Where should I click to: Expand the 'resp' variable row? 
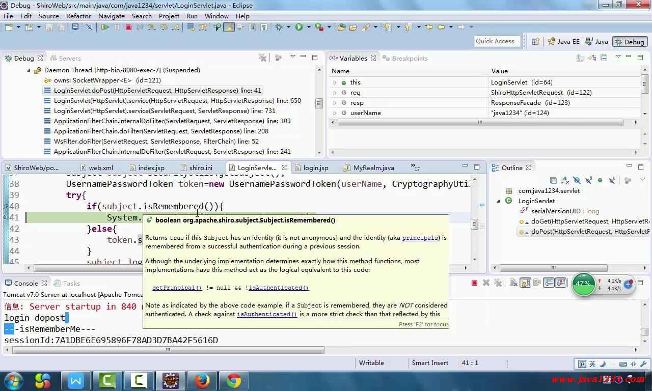[335, 103]
